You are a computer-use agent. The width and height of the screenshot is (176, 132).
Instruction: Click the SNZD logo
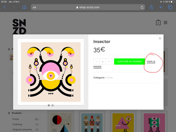pyautogui.click(x=19, y=27)
